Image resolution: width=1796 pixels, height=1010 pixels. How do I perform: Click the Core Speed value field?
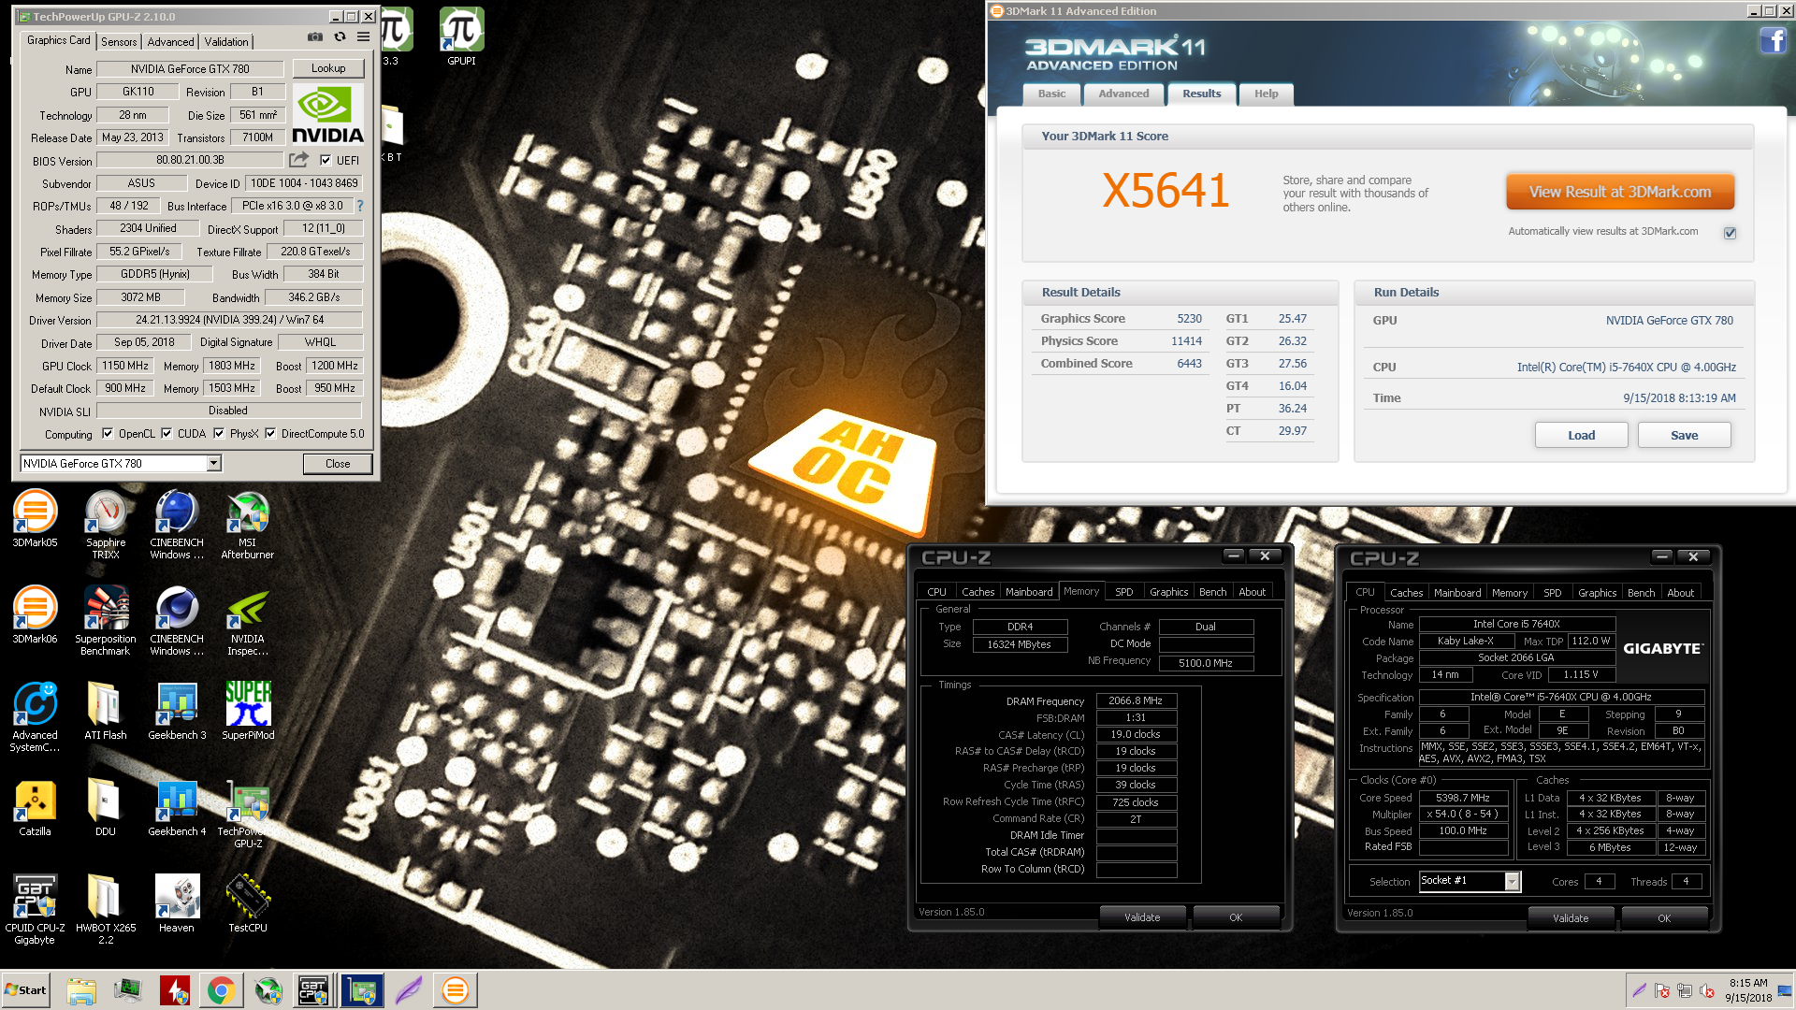pos(1463,798)
